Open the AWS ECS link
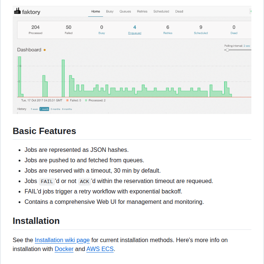The height and width of the screenshot is (264, 264). pyautogui.click(x=100, y=249)
